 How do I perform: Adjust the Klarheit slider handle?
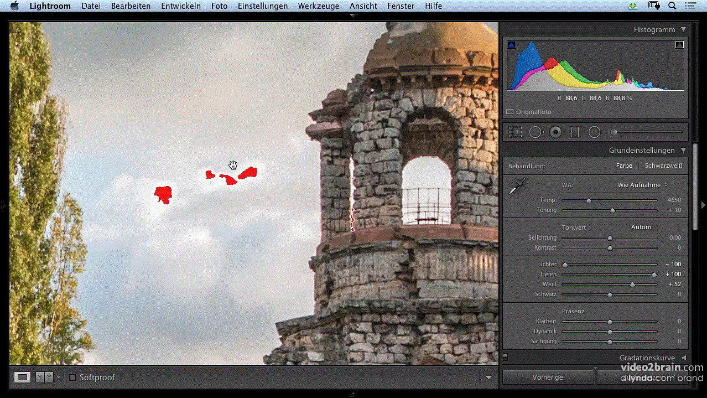click(610, 322)
